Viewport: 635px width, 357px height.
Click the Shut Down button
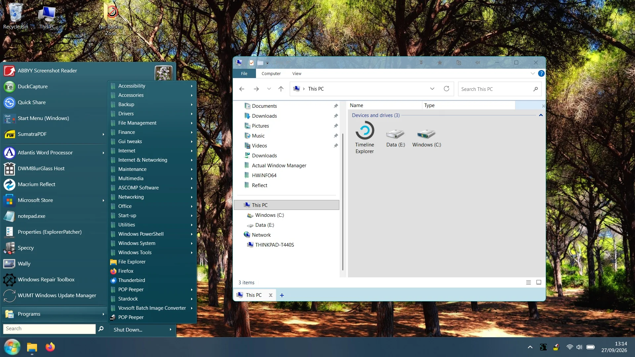click(x=128, y=330)
